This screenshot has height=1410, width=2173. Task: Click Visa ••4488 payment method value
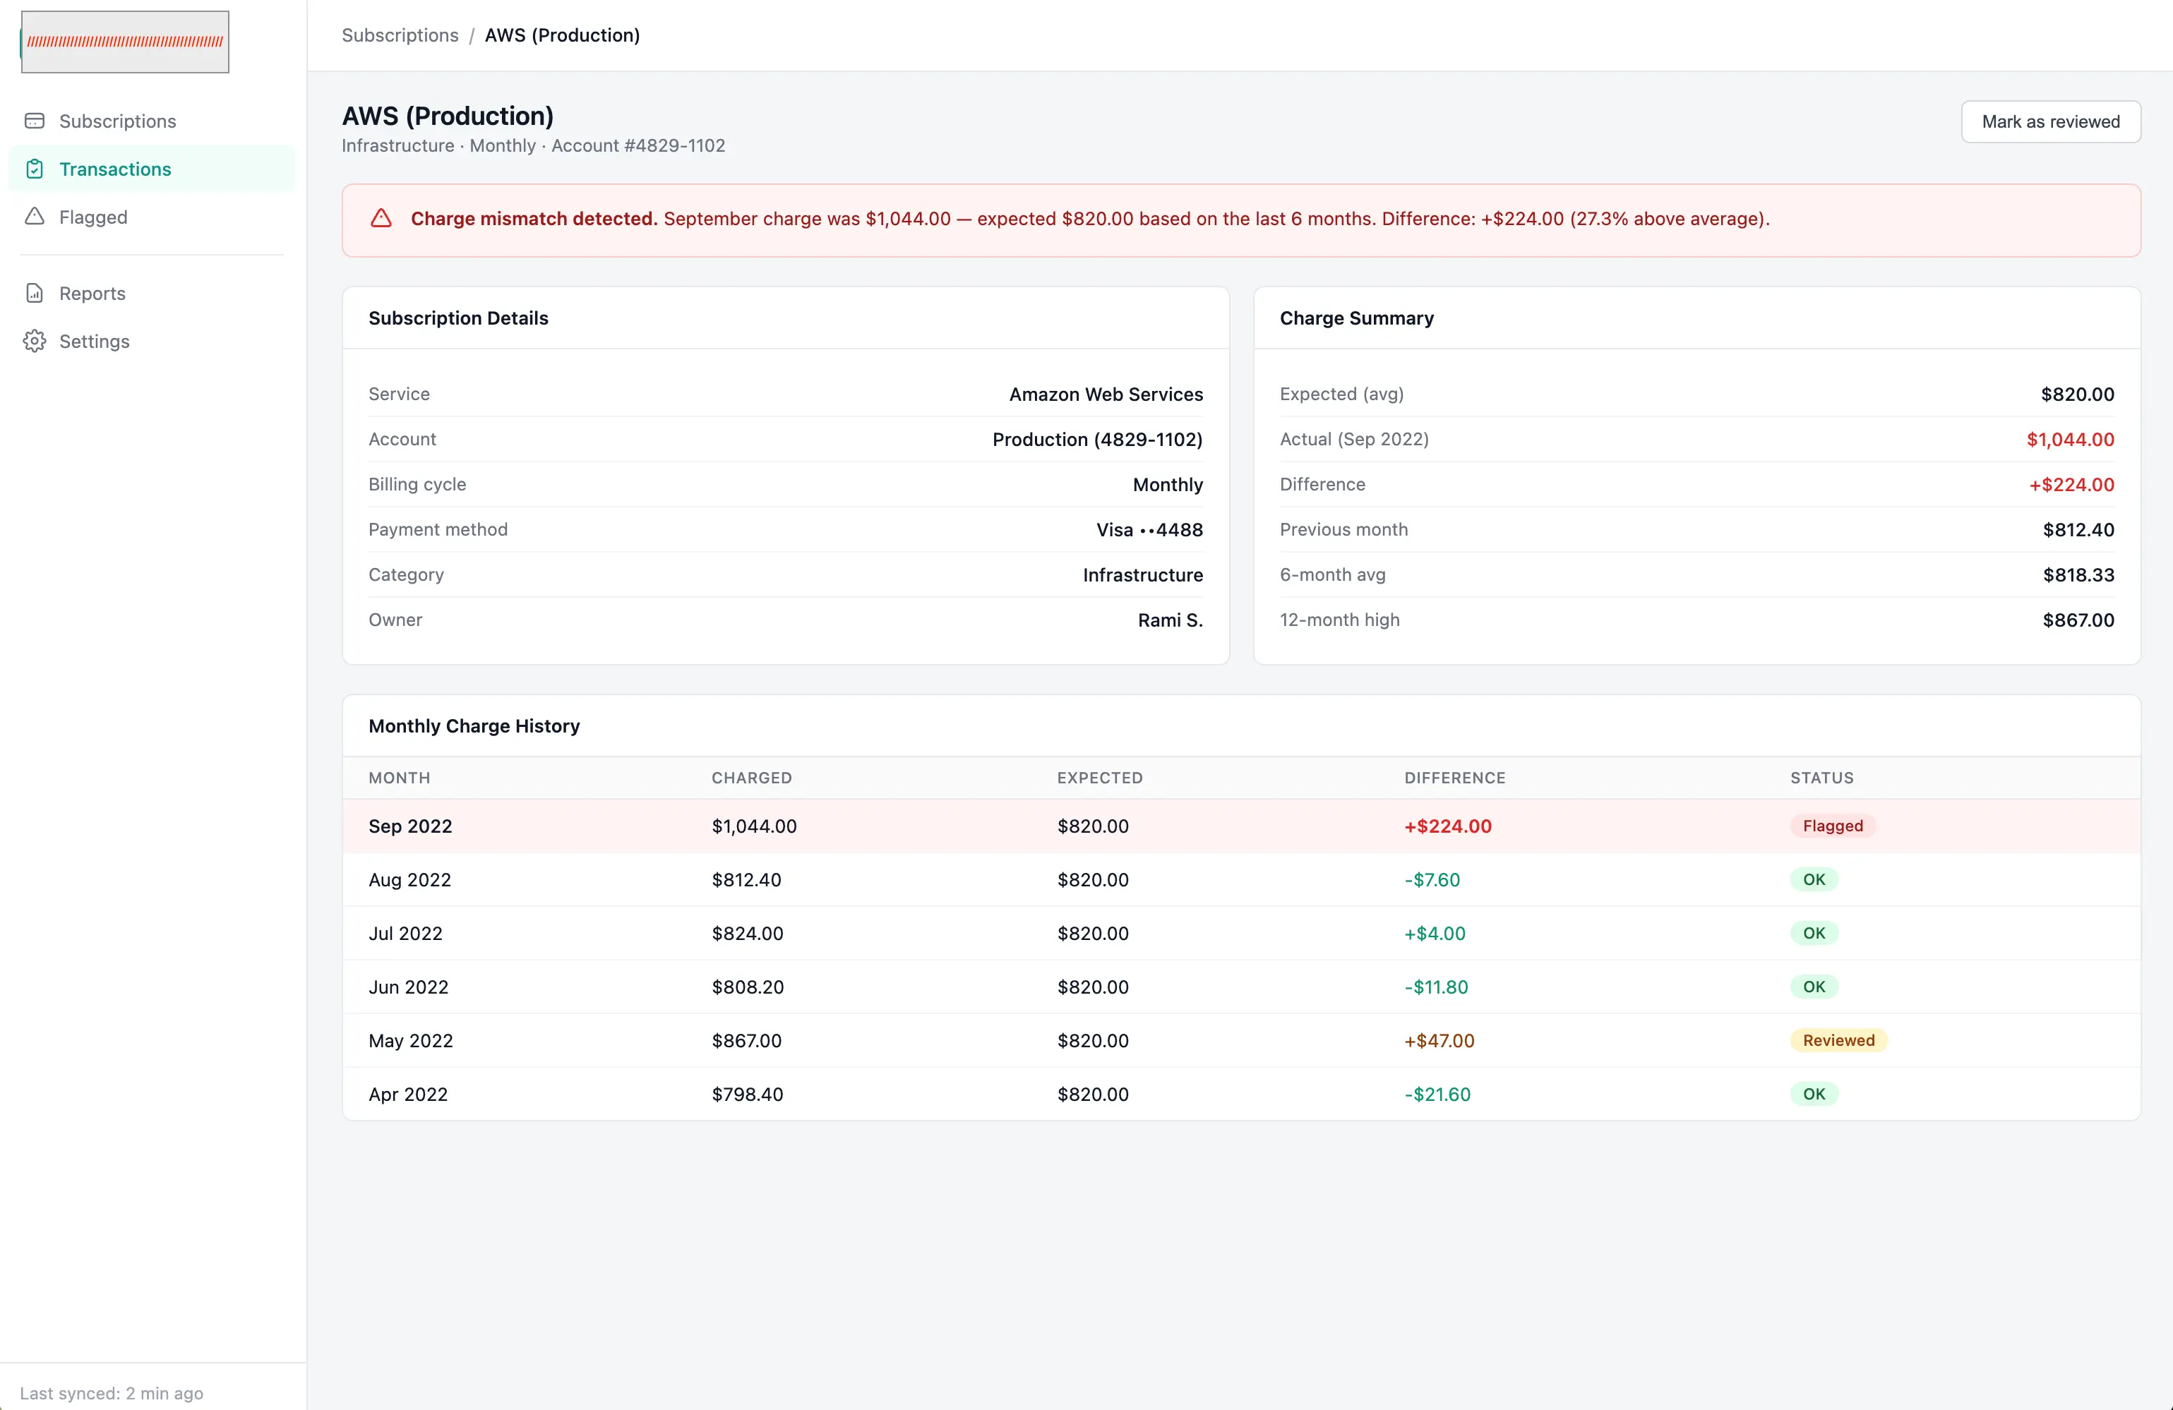1149,529
